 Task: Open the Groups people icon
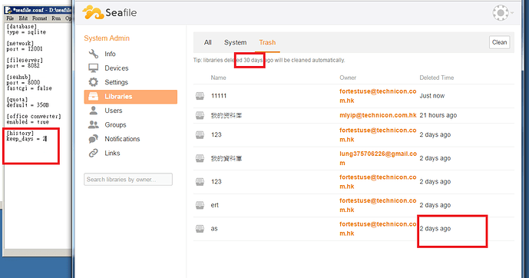(94, 124)
